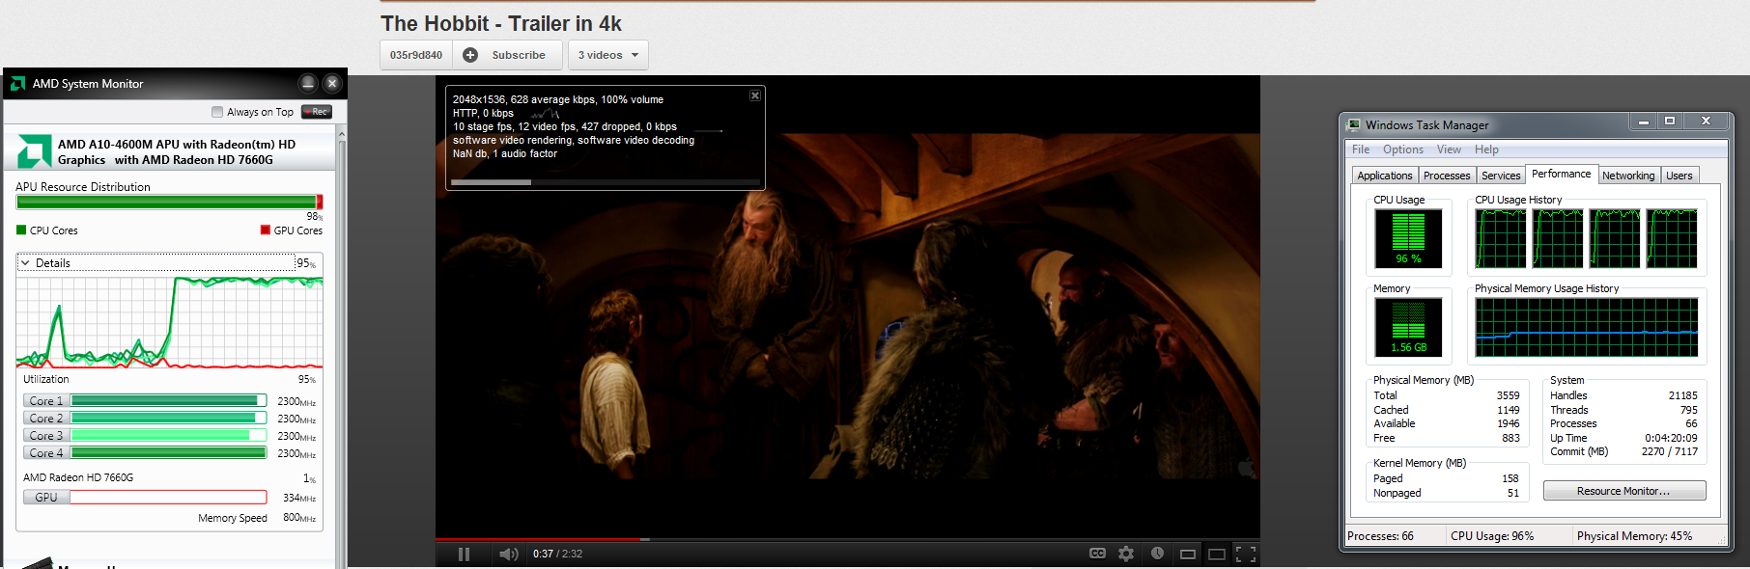This screenshot has width=1750, height=569.
Task: Switch to the Processes tab
Action: (1447, 176)
